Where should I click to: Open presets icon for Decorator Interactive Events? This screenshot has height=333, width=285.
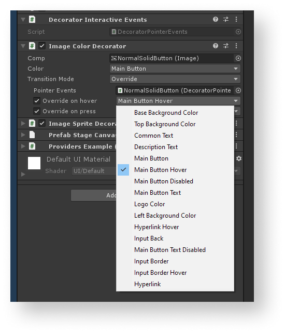click(x=226, y=19)
